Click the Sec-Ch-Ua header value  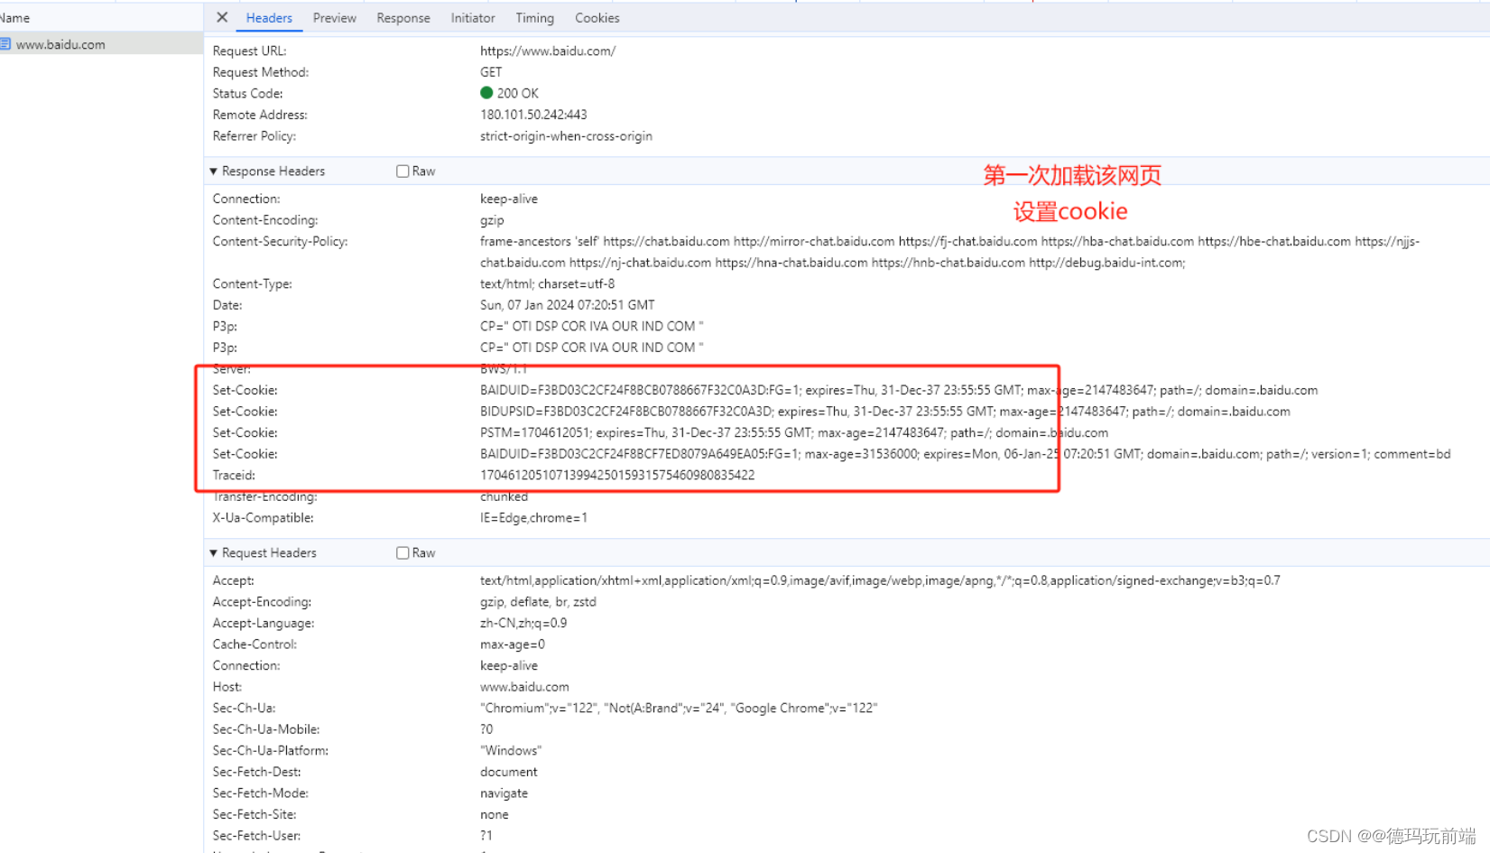tap(679, 709)
